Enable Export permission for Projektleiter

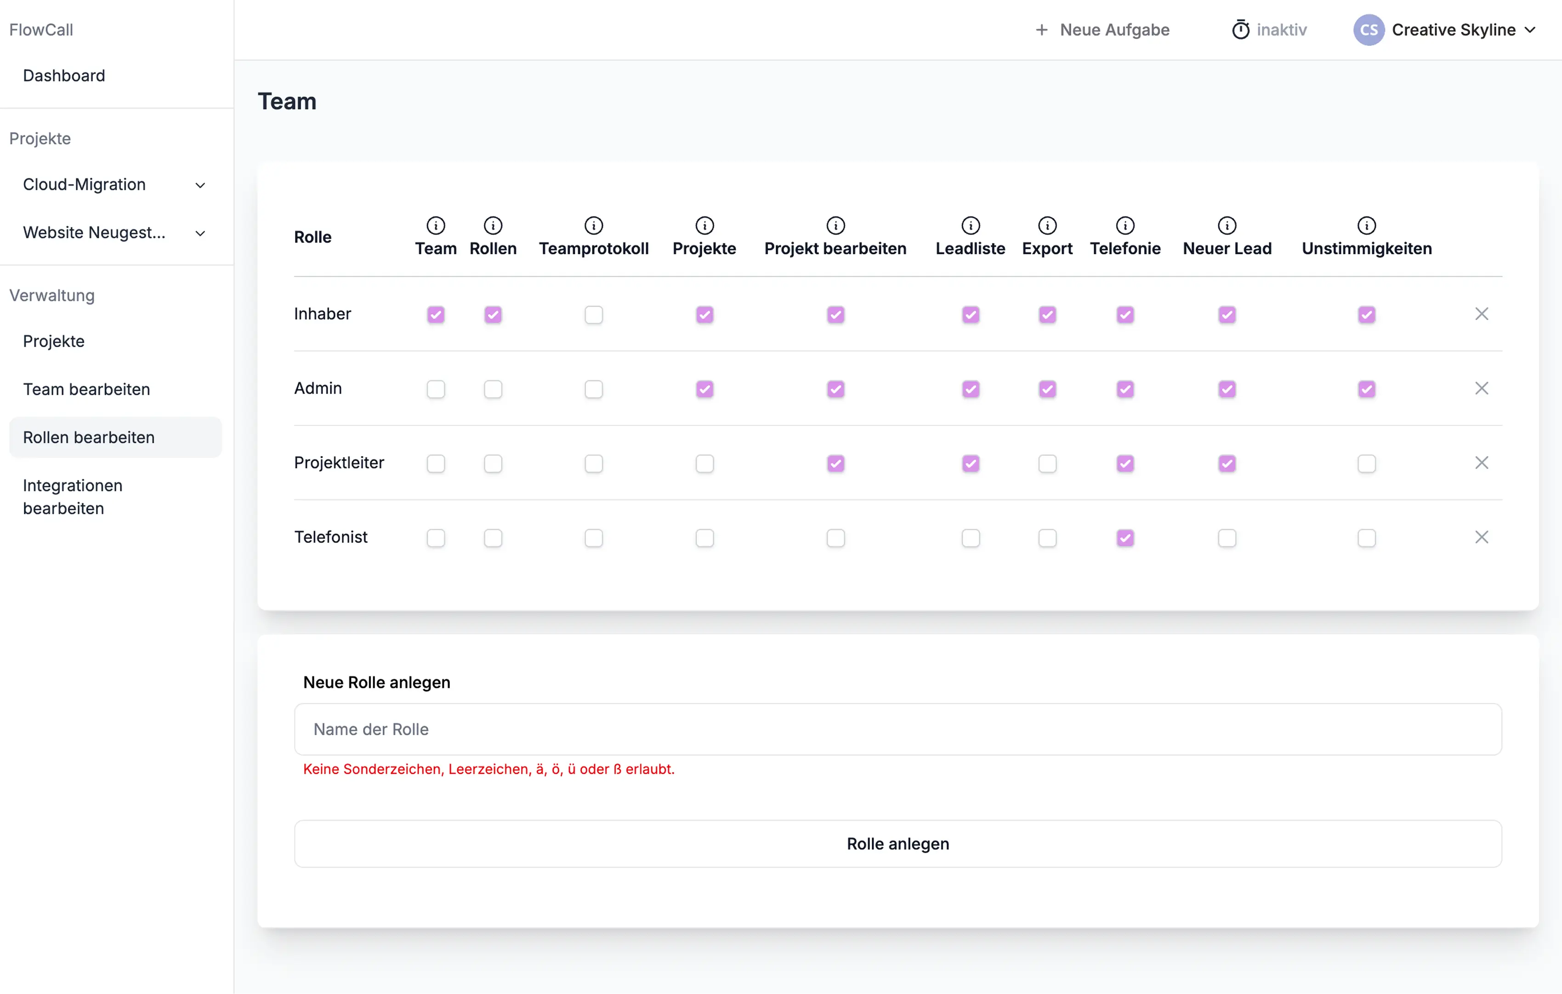(1047, 464)
